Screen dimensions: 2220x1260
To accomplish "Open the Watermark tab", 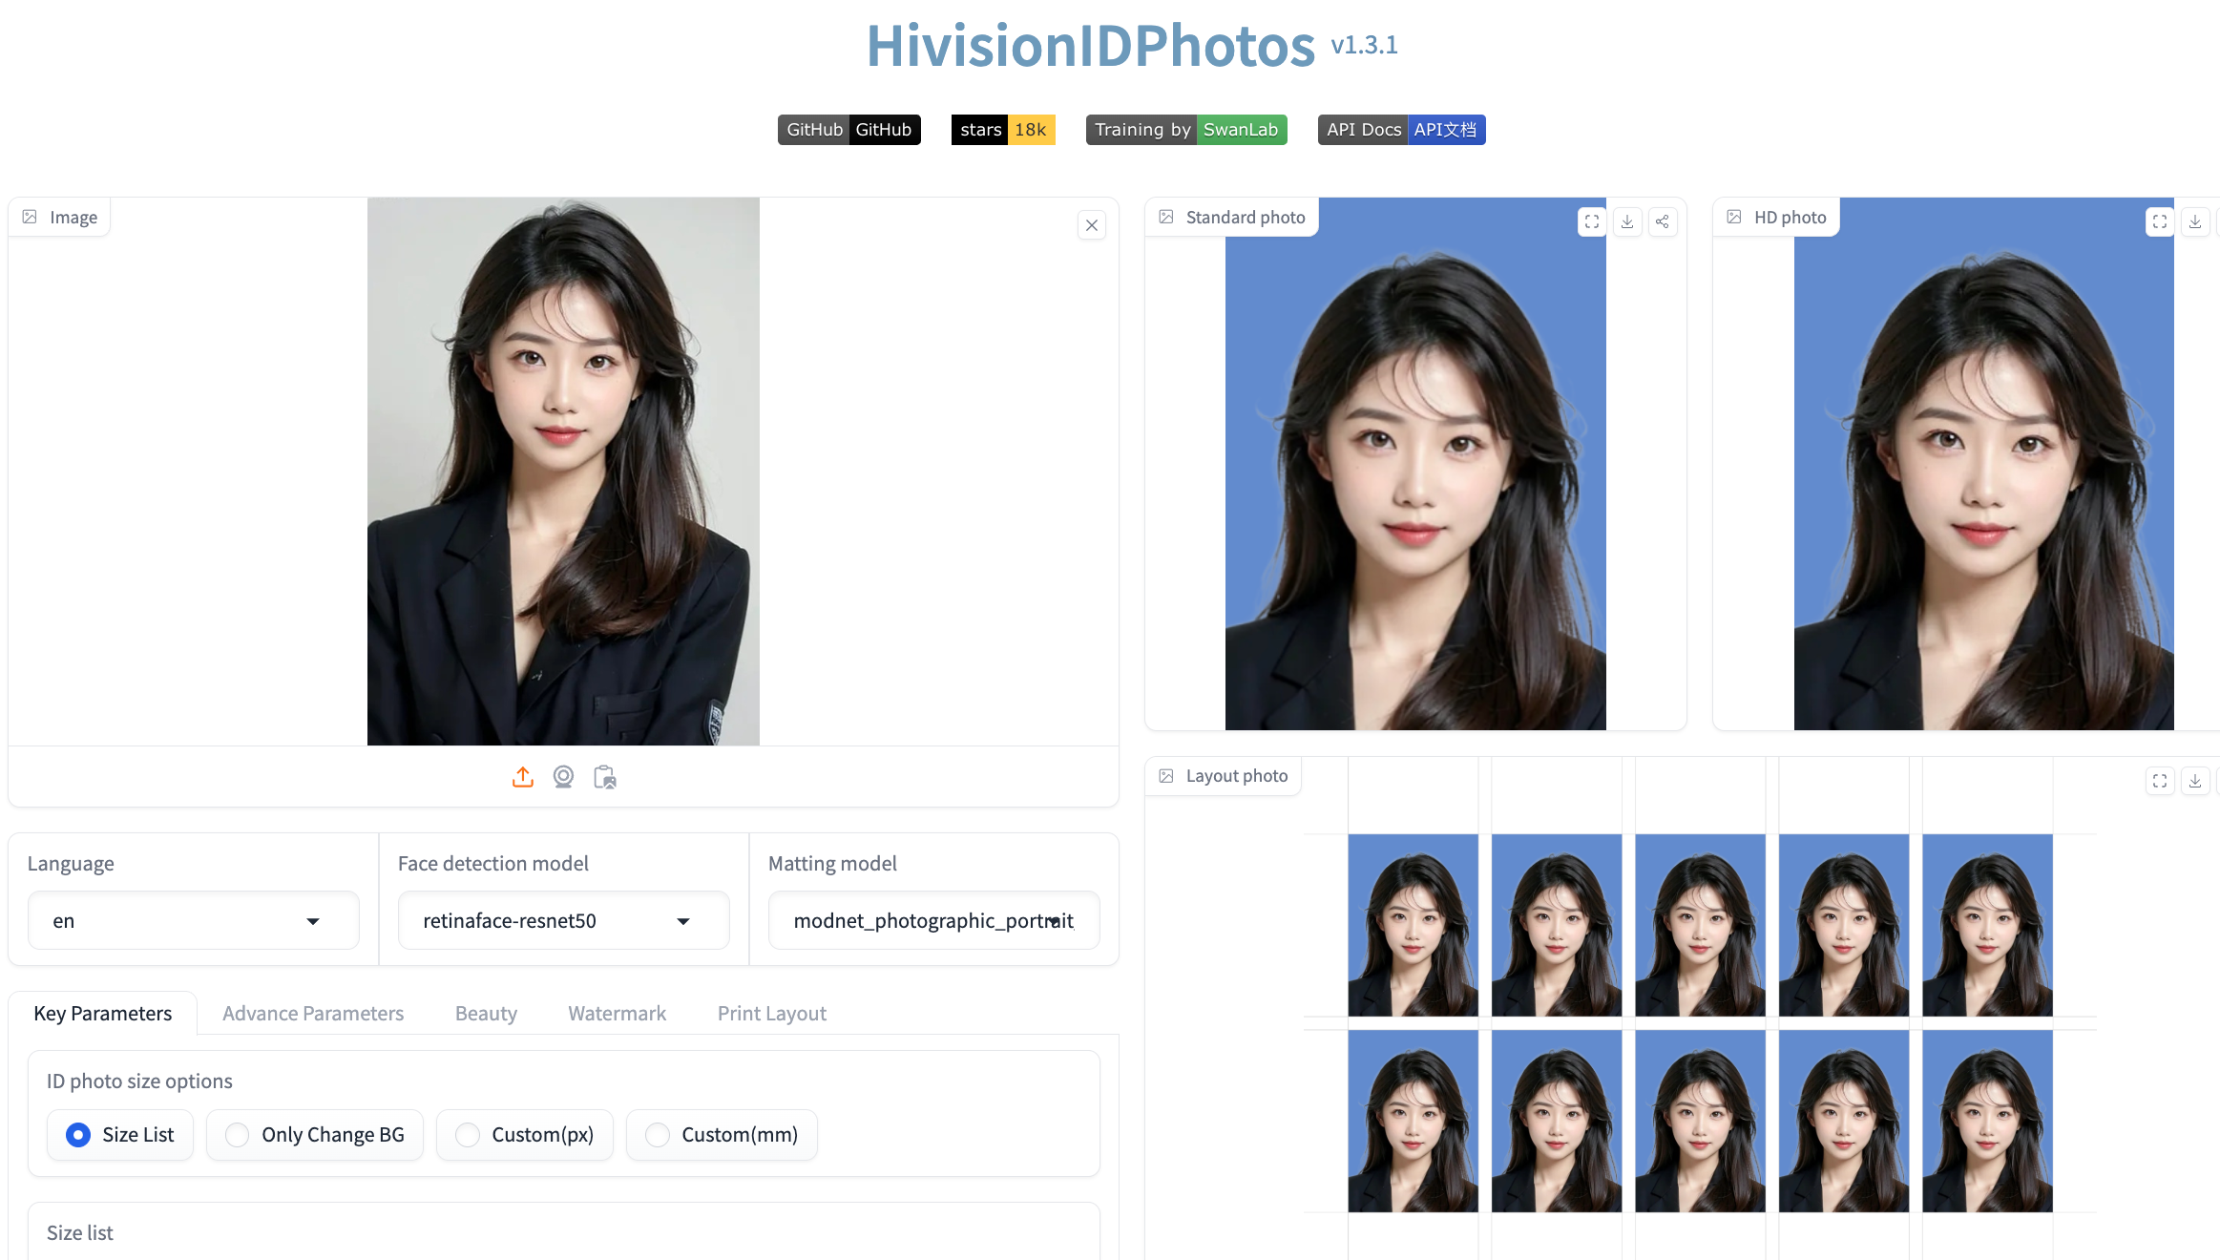I will point(618,1013).
